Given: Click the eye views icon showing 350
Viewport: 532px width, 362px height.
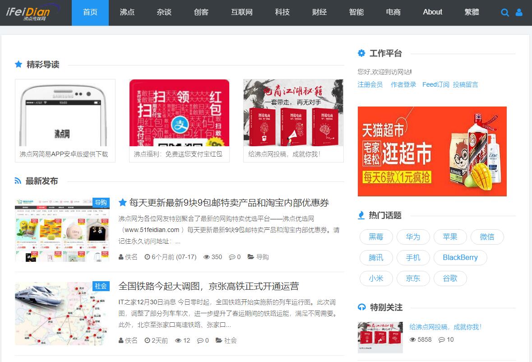Looking at the screenshot, I should tap(206, 257).
